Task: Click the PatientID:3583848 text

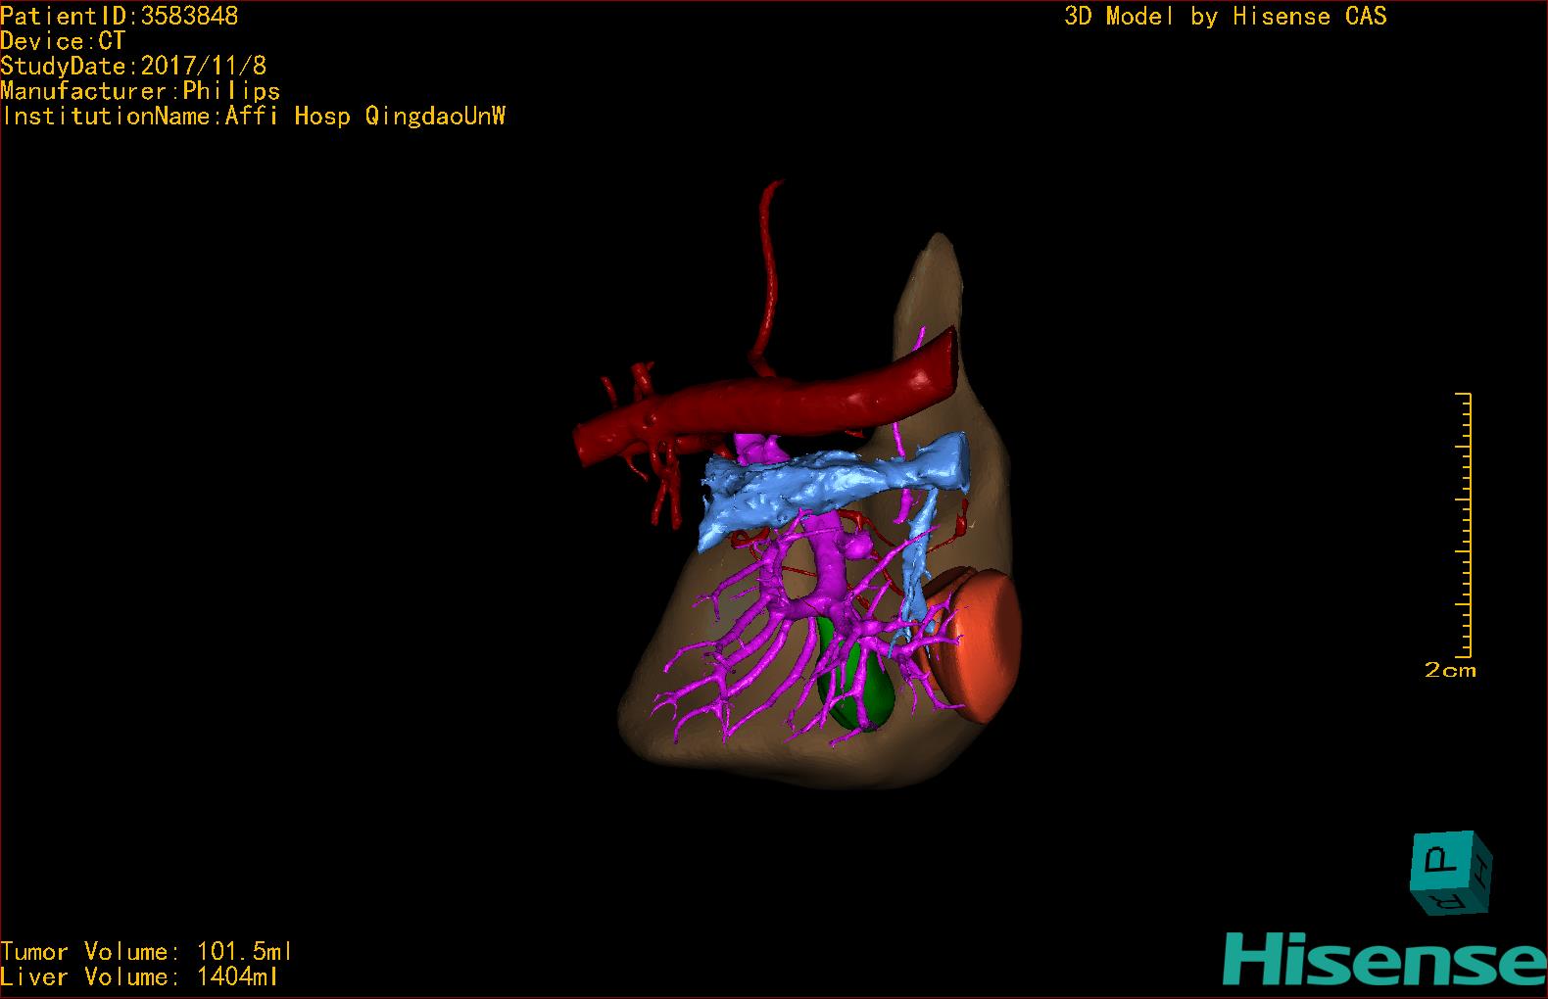Action: 119,16
